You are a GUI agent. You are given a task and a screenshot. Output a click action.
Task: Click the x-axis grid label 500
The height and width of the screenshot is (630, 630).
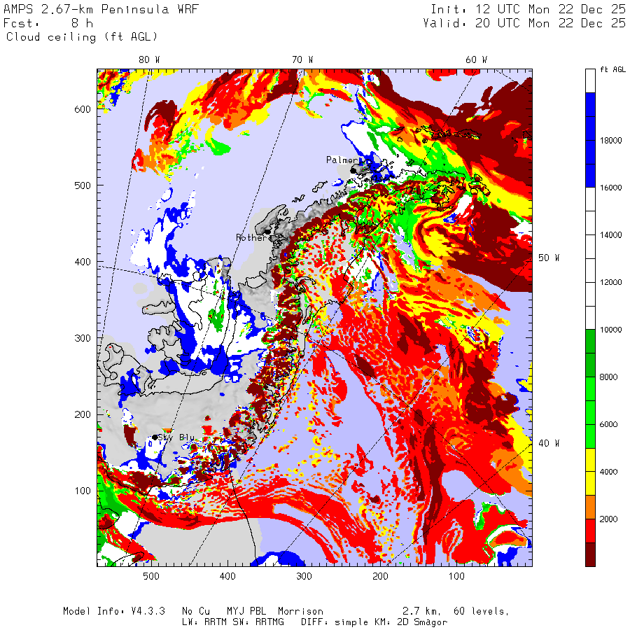pyautogui.click(x=151, y=577)
